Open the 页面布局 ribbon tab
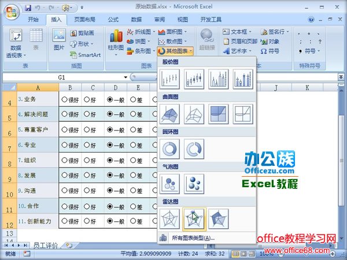 tap(84, 20)
